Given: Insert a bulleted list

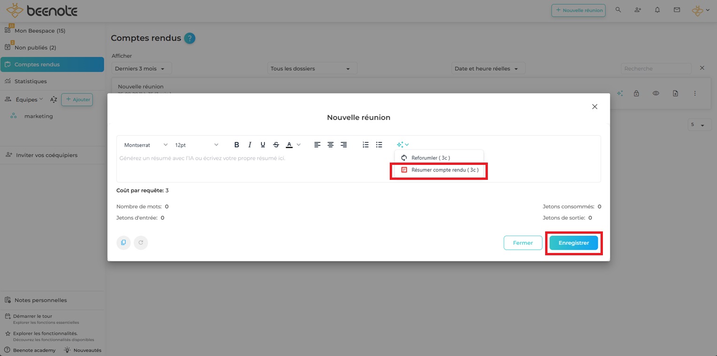Looking at the screenshot, I should tap(379, 145).
